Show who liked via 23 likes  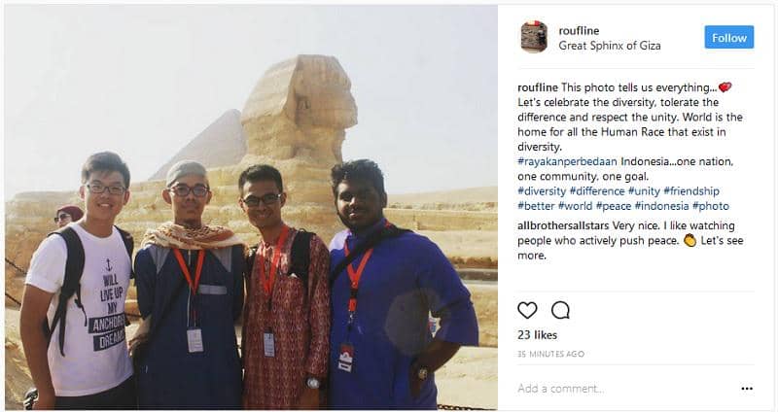[537, 335]
